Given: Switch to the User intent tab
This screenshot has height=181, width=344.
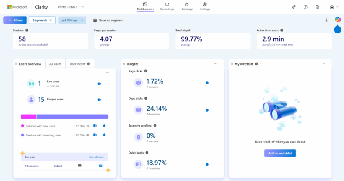Looking at the screenshot, I should (x=80, y=64).
